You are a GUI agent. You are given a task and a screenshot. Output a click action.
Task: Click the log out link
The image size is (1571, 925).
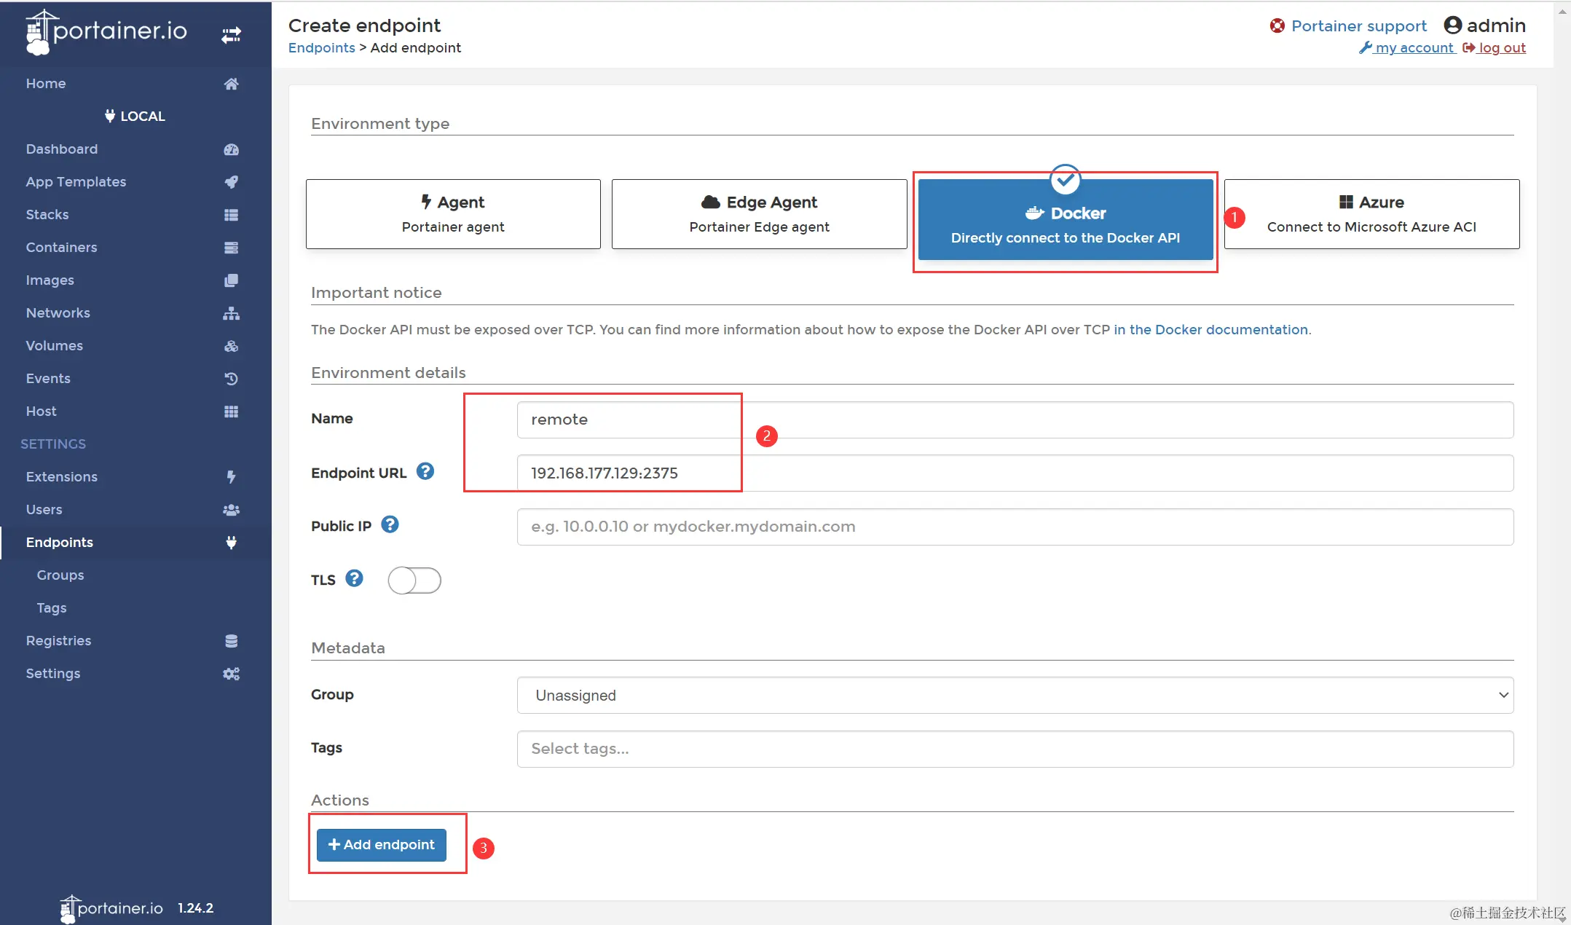click(x=1501, y=48)
